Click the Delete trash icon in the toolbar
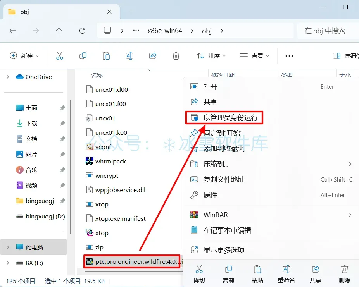359x287 pixels. [176, 56]
